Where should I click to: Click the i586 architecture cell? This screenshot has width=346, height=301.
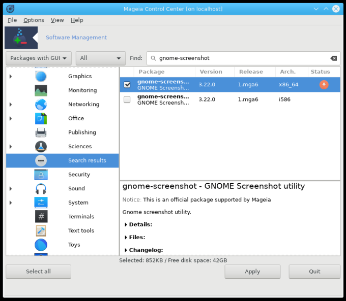click(x=284, y=99)
